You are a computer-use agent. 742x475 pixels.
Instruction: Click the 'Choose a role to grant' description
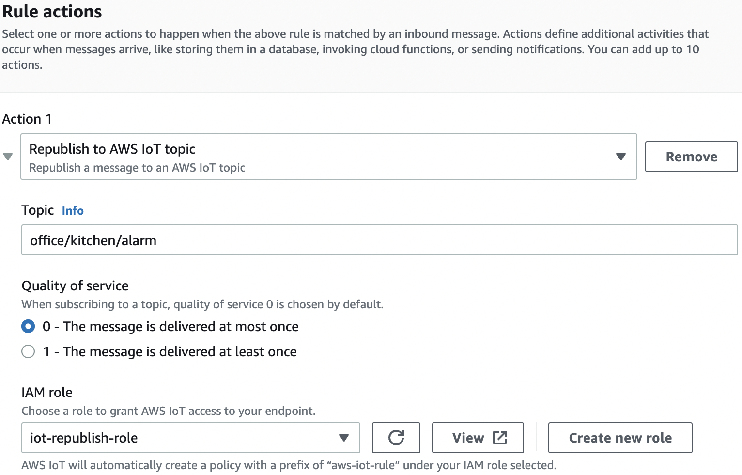[169, 411]
